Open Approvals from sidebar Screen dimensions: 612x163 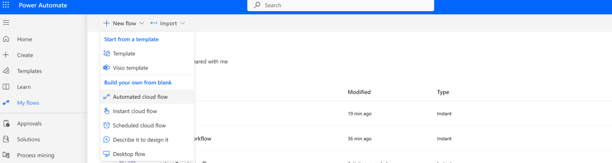[x=29, y=123]
